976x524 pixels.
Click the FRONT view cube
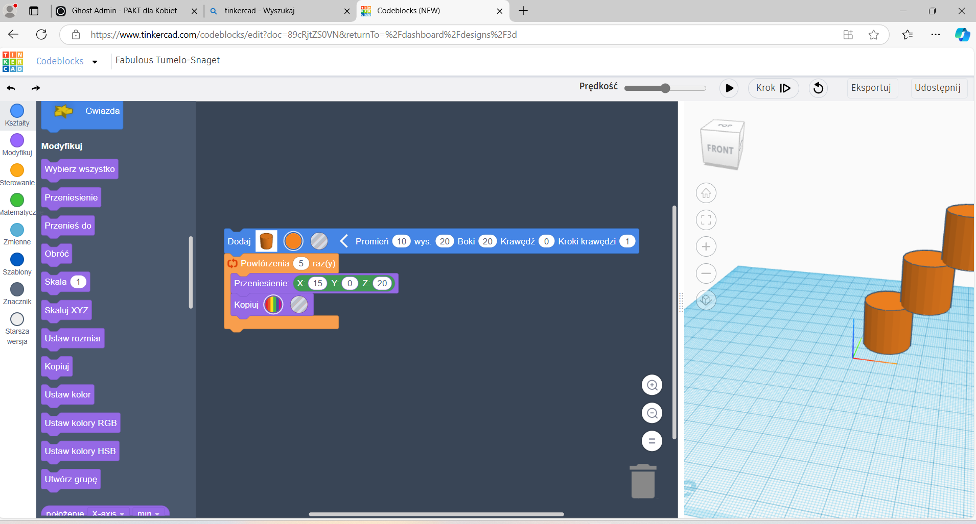[x=721, y=149]
